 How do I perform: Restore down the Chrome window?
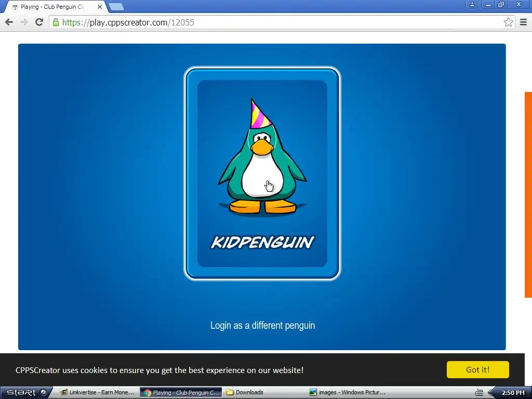click(x=501, y=4)
